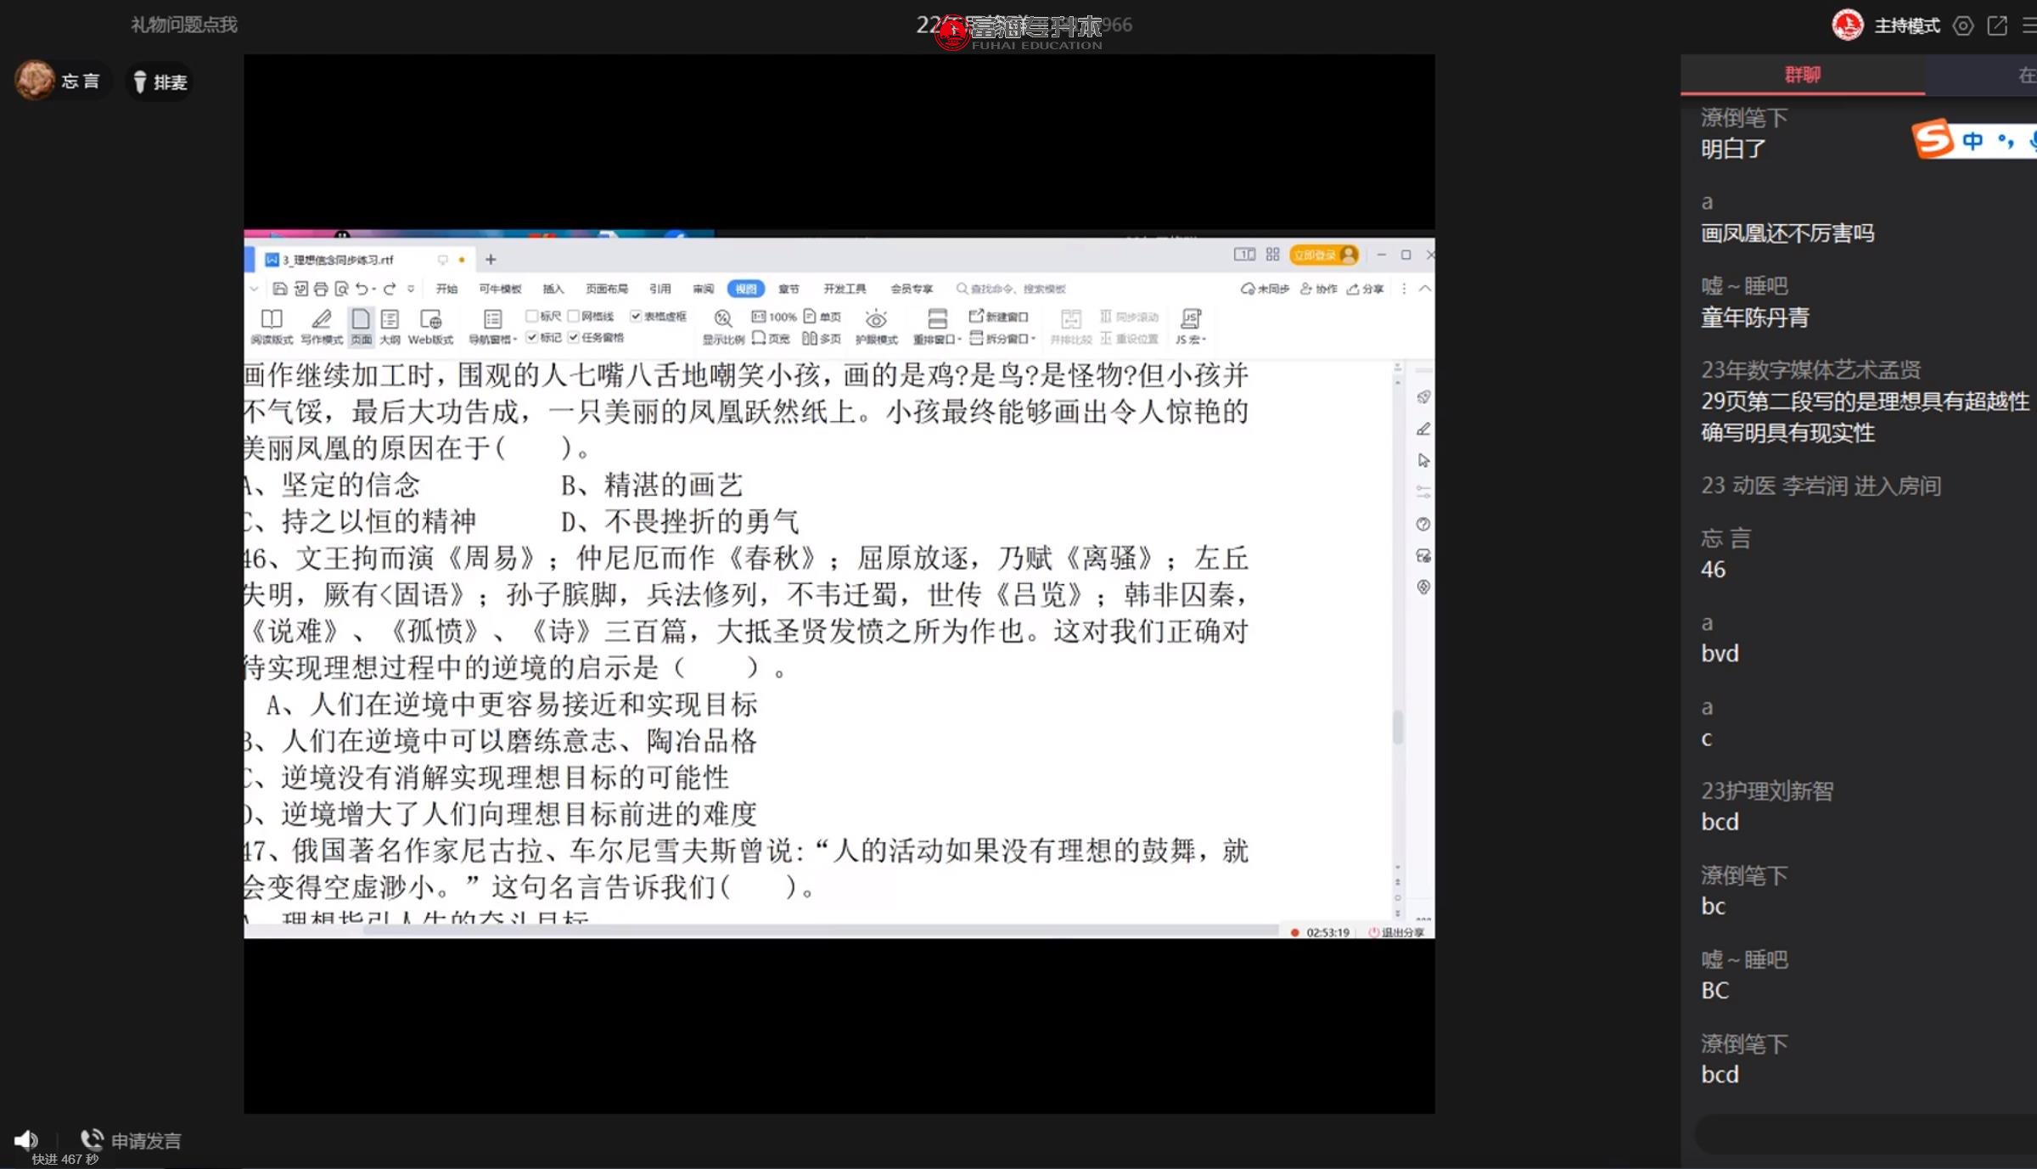This screenshot has width=2037, height=1169.
Task: Open Print Preview from quick toolbar
Action: (341, 289)
